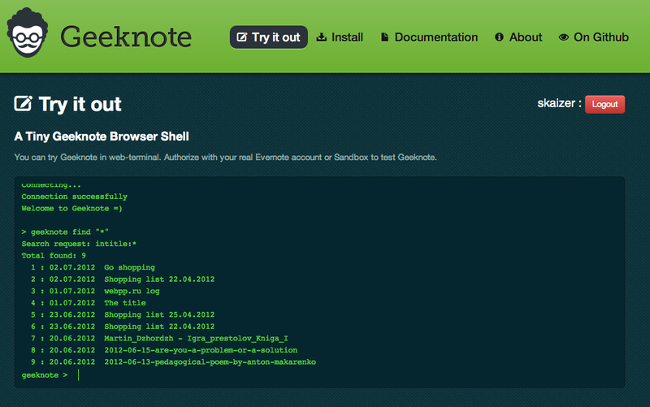Viewport: 650px width, 407px height.
Task: Open the Install page
Action: (340, 37)
